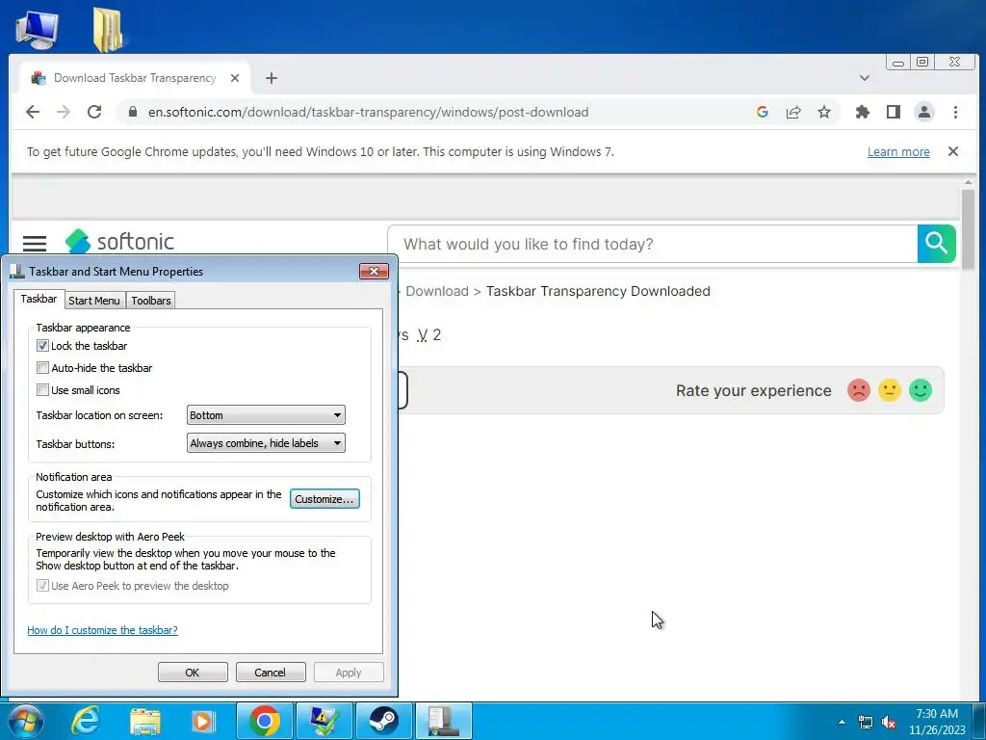Open Softonic hamburger menu
This screenshot has height=740, width=986.
coord(35,243)
